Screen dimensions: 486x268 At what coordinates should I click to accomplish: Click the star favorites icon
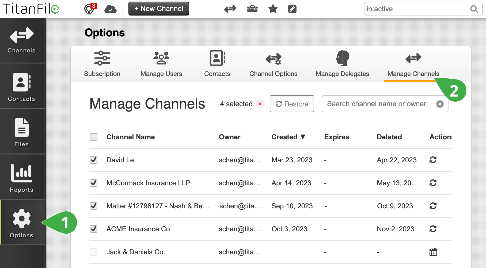(272, 9)
